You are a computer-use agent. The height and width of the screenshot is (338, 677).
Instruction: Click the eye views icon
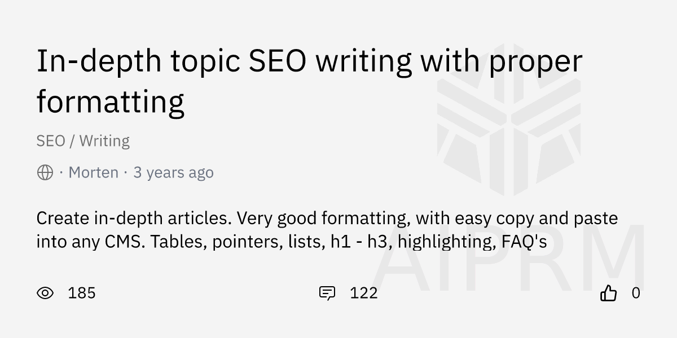click(x=45, y=293)
